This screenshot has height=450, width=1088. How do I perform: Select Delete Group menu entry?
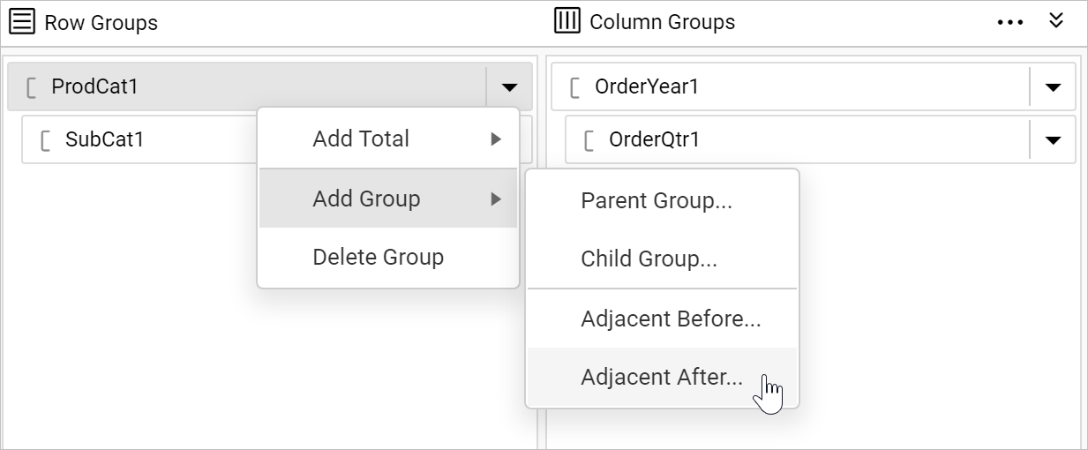pos(388,258)
